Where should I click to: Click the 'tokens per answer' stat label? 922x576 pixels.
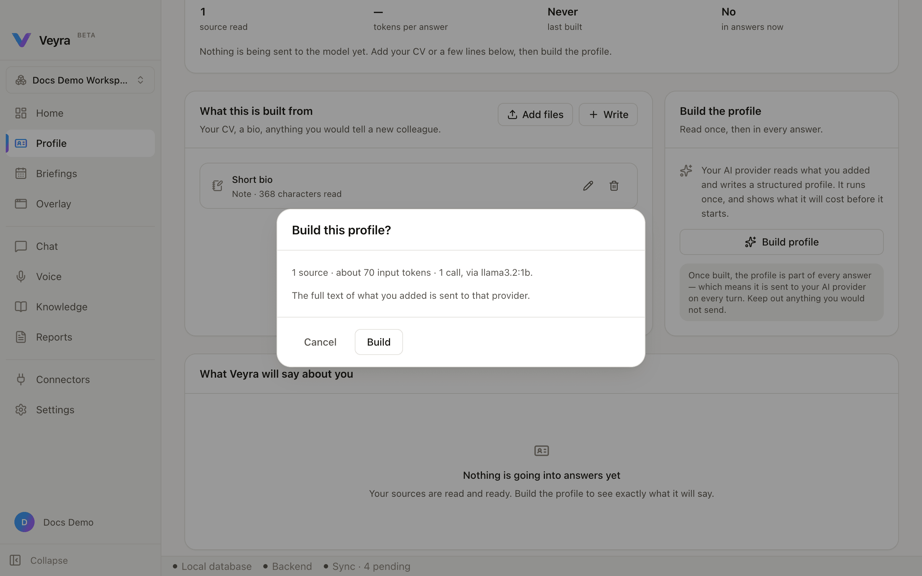click(x=410, y=27)
